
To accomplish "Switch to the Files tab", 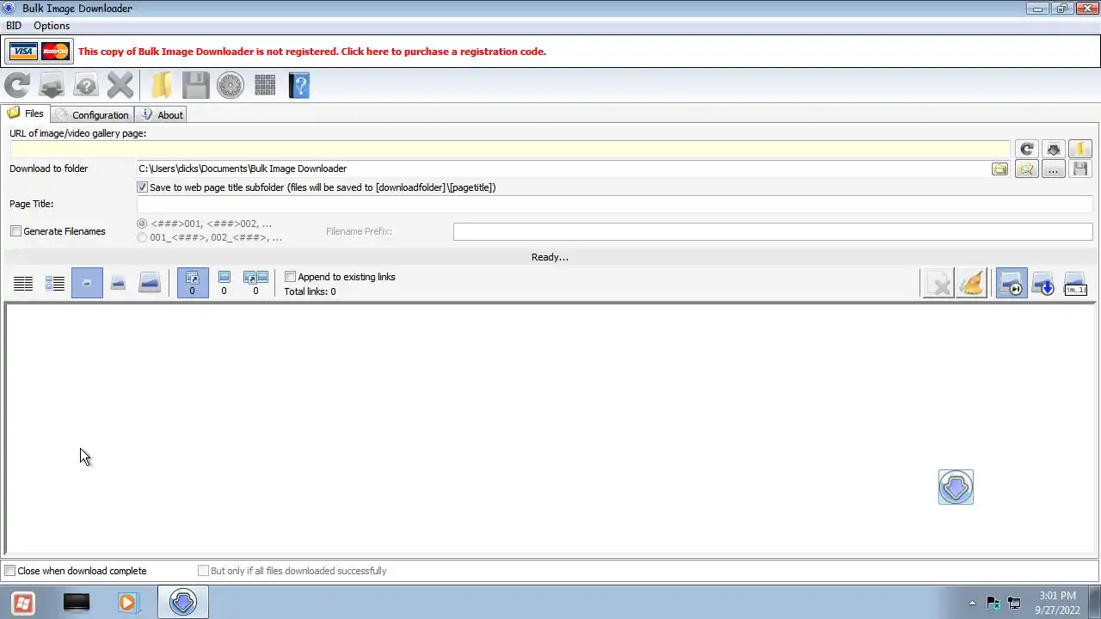I will pos(26,113).
